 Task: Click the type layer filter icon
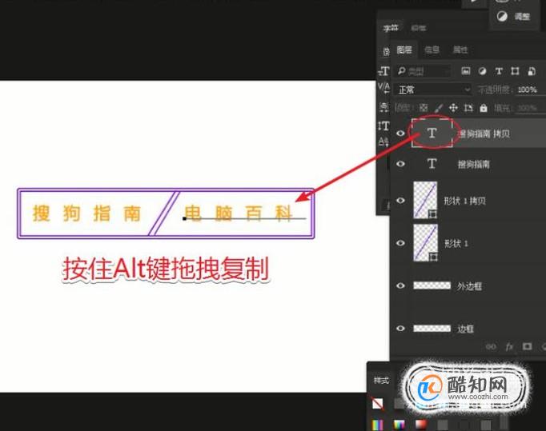click(499, 71)
